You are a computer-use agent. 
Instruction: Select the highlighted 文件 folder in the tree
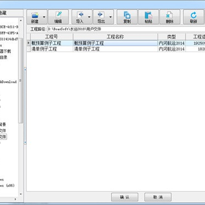click(x=3, y=137)
